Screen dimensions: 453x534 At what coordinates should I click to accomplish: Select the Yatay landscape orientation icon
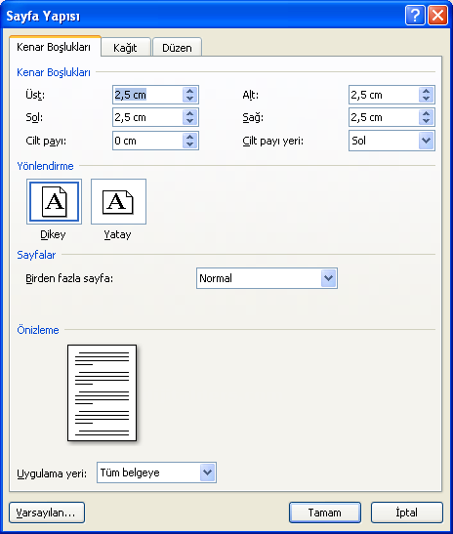118,202
